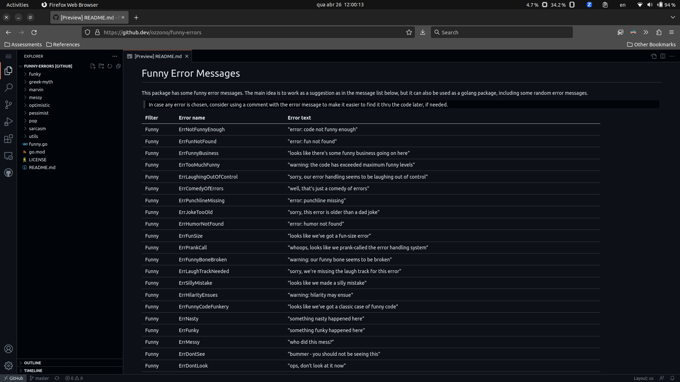The height and width of the screenshot is (382, 680).
Task: Go back to previous page
Action: click(8, 32)
